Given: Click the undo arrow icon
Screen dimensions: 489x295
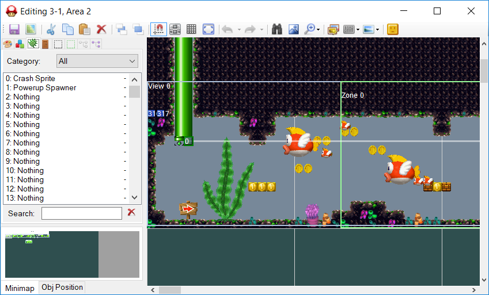Looking at the screenshot, I should coord(228,29).
